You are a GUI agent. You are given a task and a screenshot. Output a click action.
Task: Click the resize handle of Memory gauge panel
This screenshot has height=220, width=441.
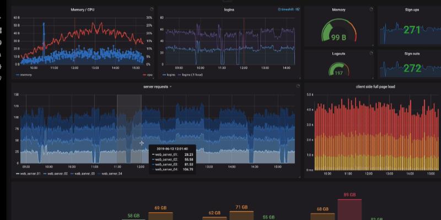373,46
